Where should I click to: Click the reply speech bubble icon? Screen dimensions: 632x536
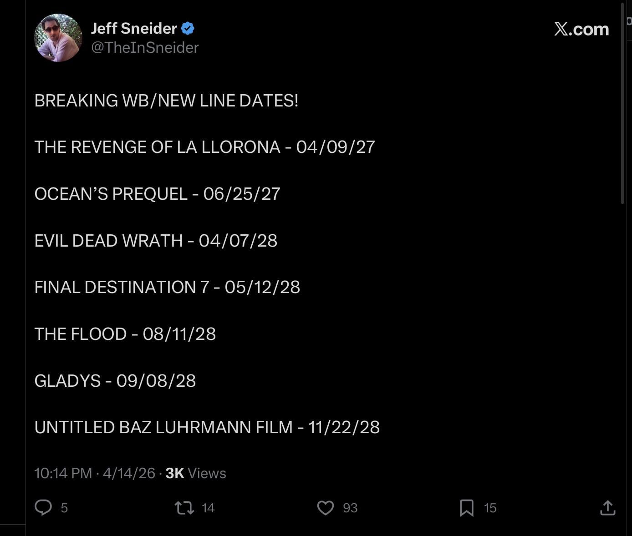pos(44,507)
